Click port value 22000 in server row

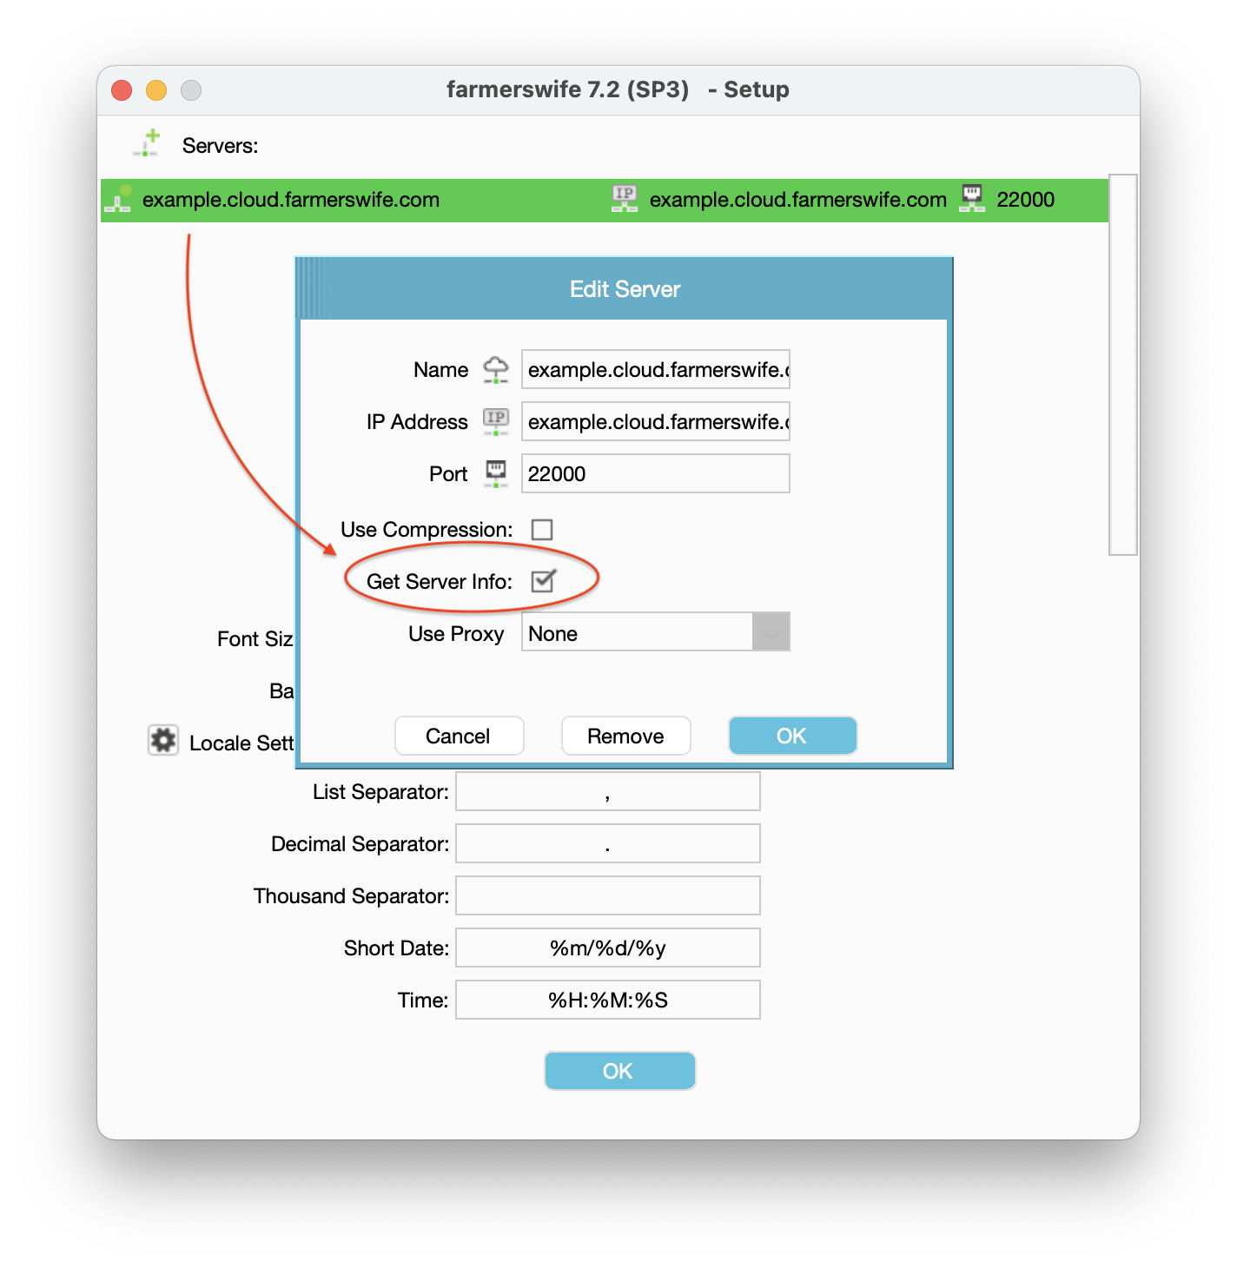click(1026, 200)
